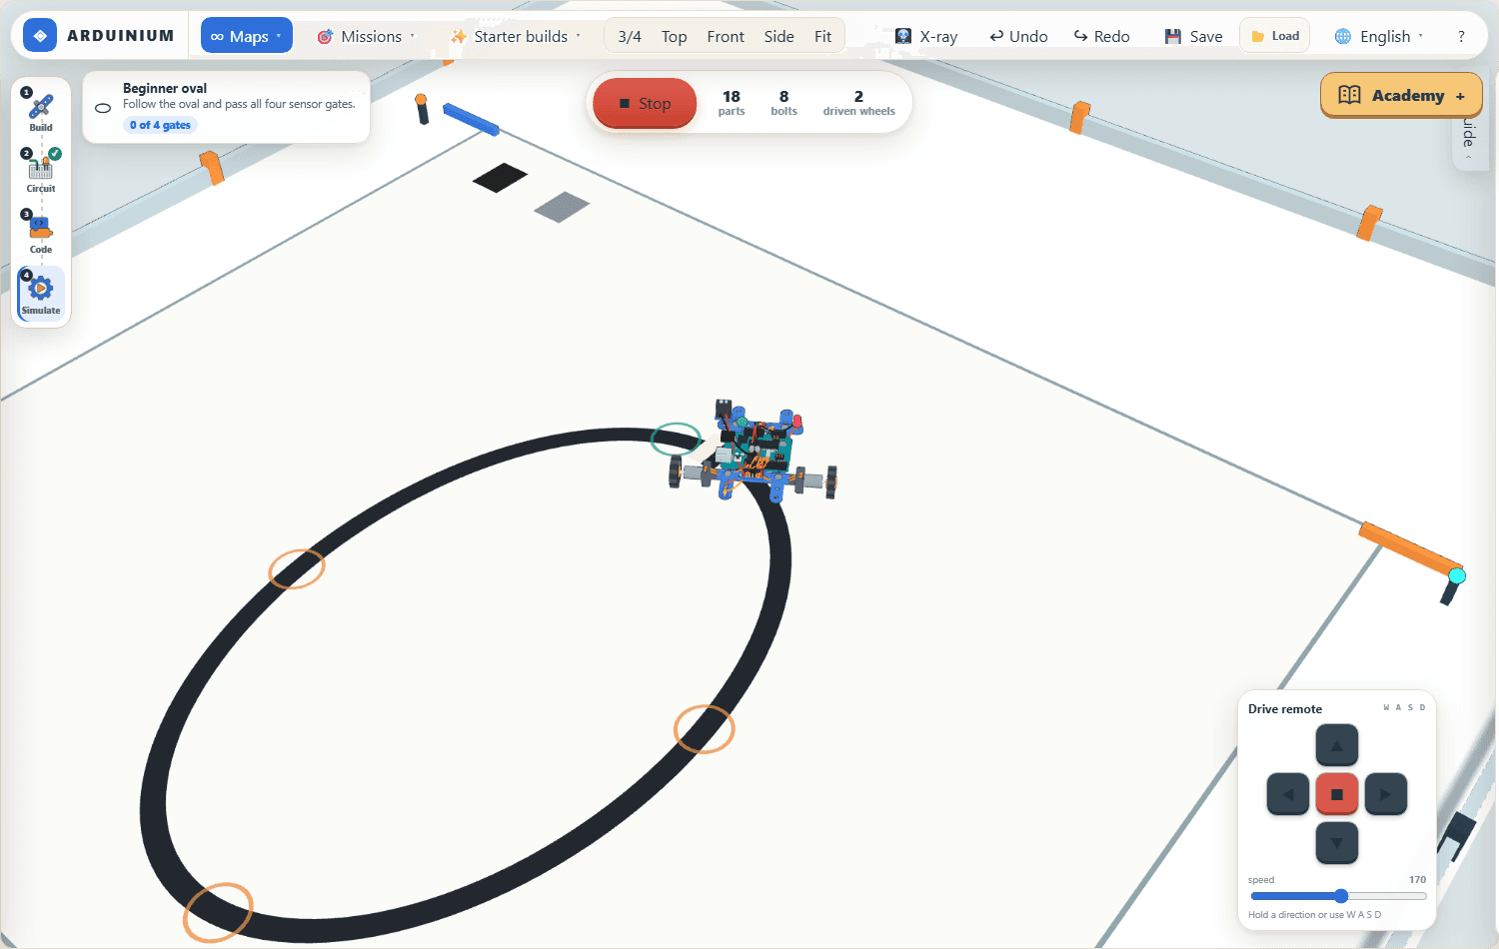Viewport: 1499px width, 949px height.
Task: Click the Missions target icon
Action: (x=325, y=36)
